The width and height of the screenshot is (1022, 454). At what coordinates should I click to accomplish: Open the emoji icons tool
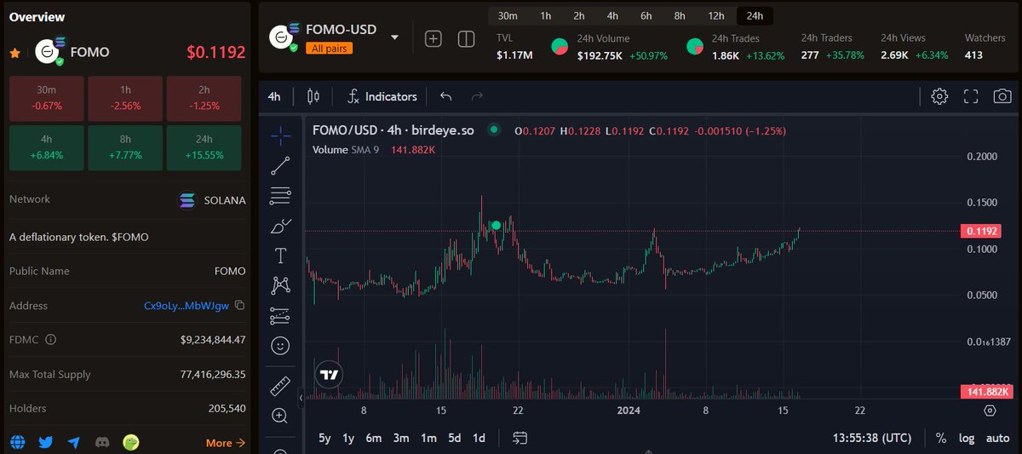pos(280,346)
